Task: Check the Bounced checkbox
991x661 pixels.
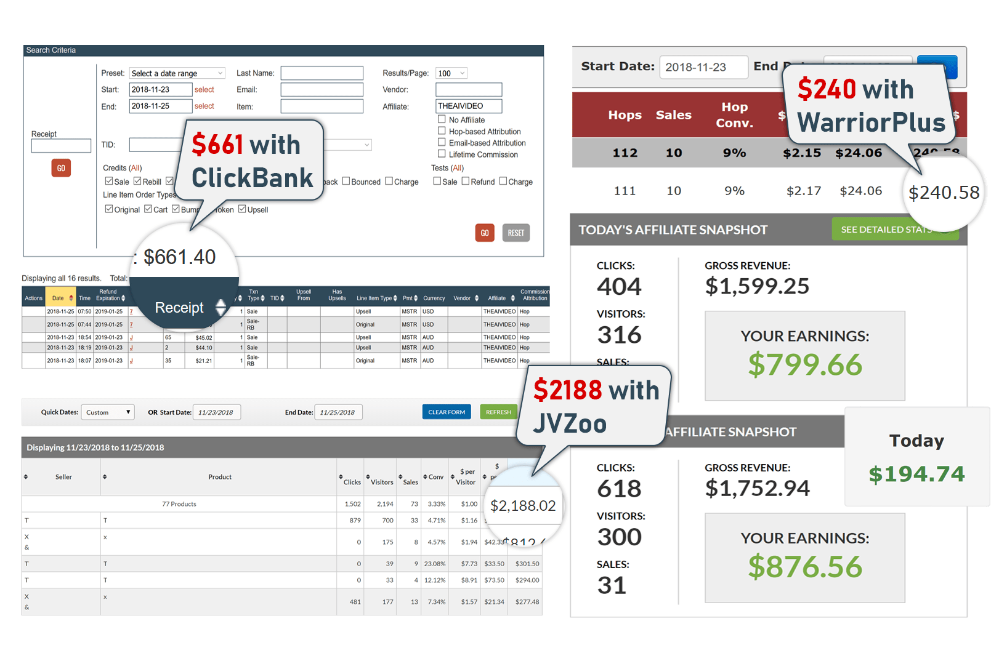Action: tap(346, 181)
